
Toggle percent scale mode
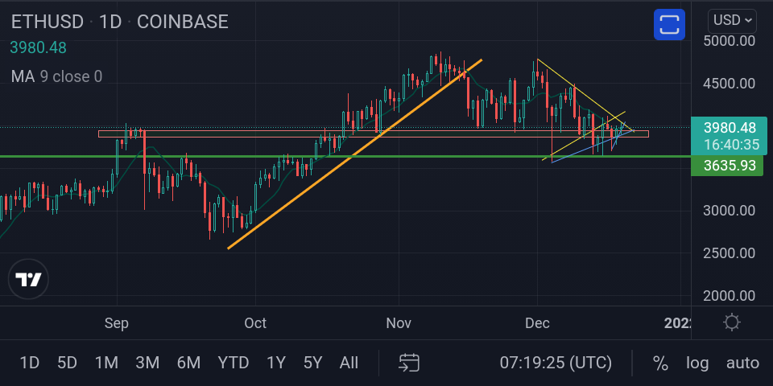pyautogui.click(x=660, y=363)
